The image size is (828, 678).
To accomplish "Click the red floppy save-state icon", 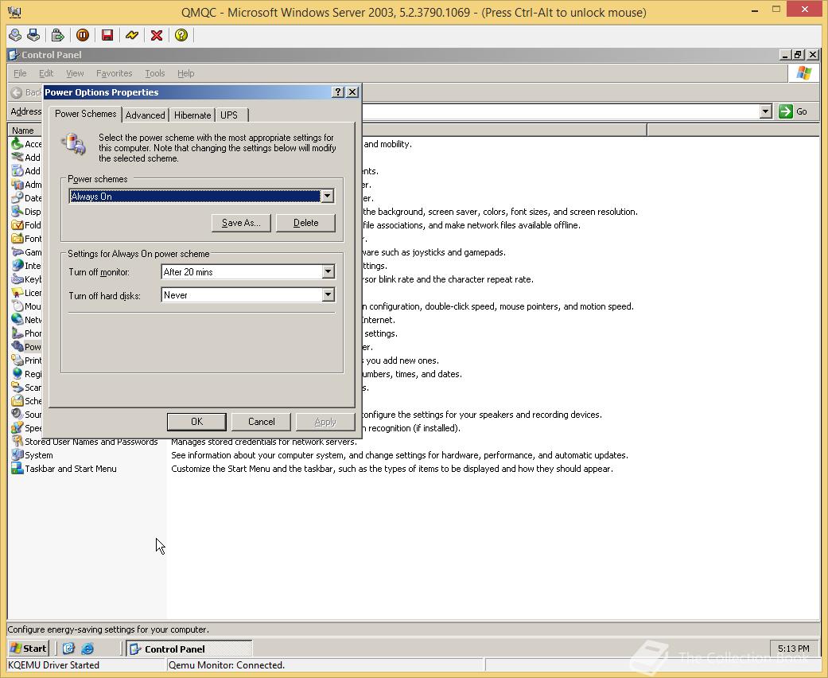I will [107, 35].
